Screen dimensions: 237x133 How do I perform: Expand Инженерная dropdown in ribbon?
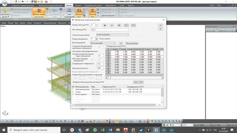point(115,16)
